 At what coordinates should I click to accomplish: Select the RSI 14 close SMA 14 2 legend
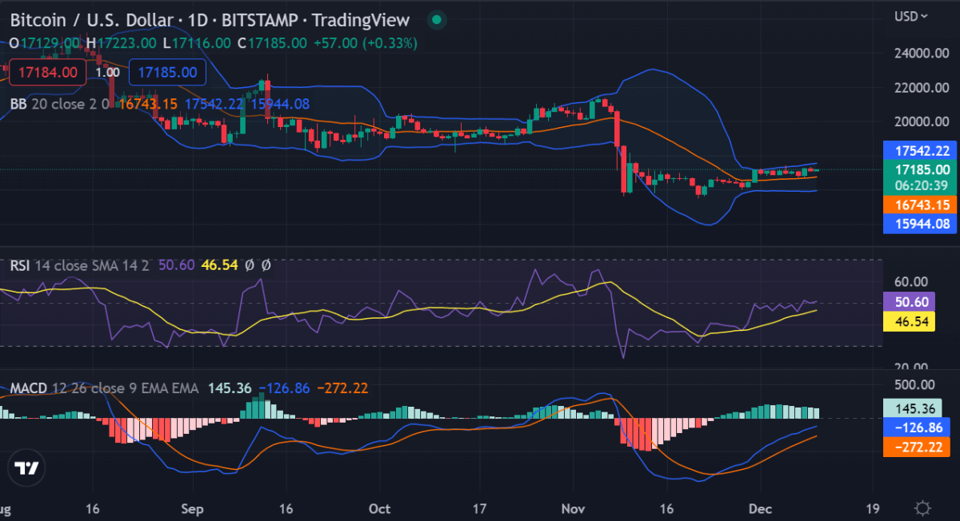coord(81,265)
